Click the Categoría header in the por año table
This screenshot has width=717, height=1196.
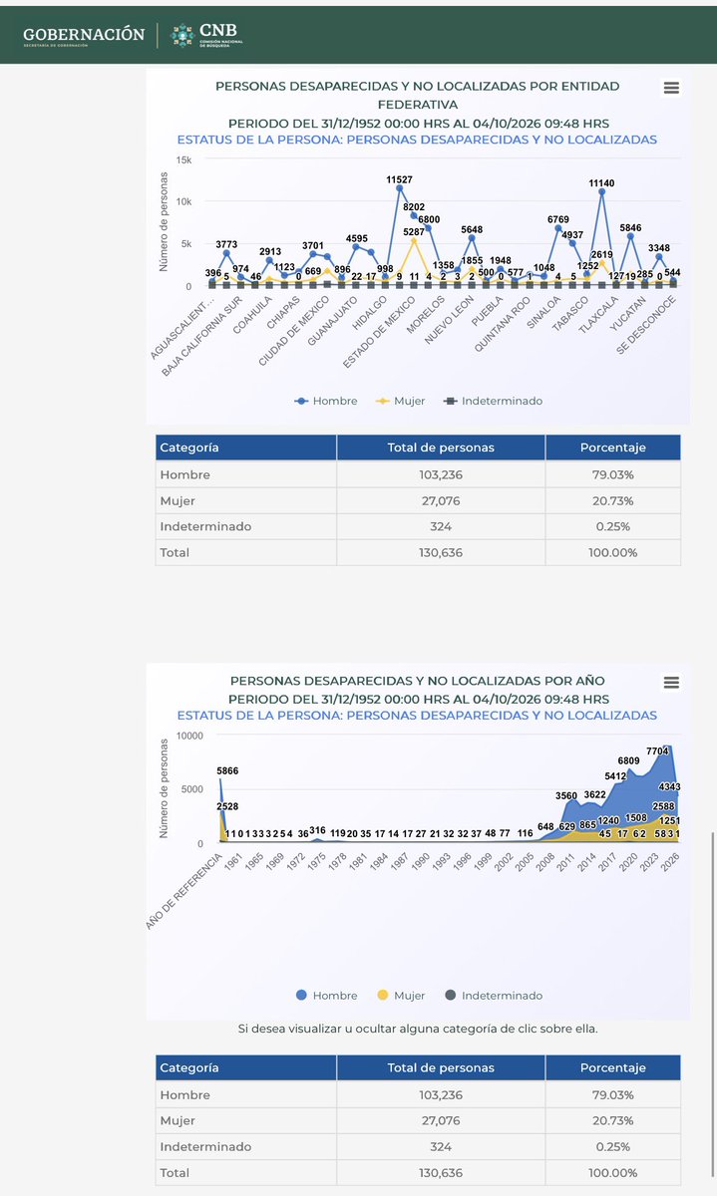(x=245, y=1067)
